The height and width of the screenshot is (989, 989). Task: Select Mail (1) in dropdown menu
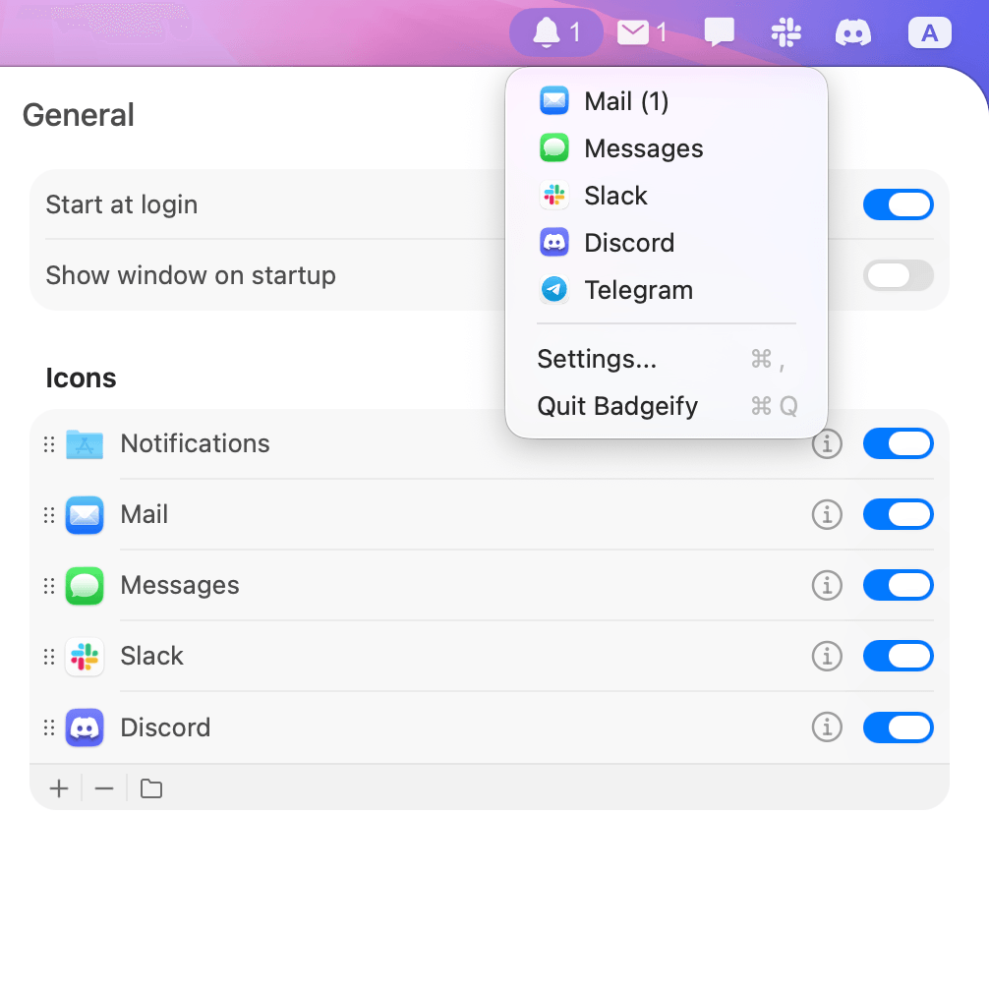pyautogui.click(x=667, y=101)
